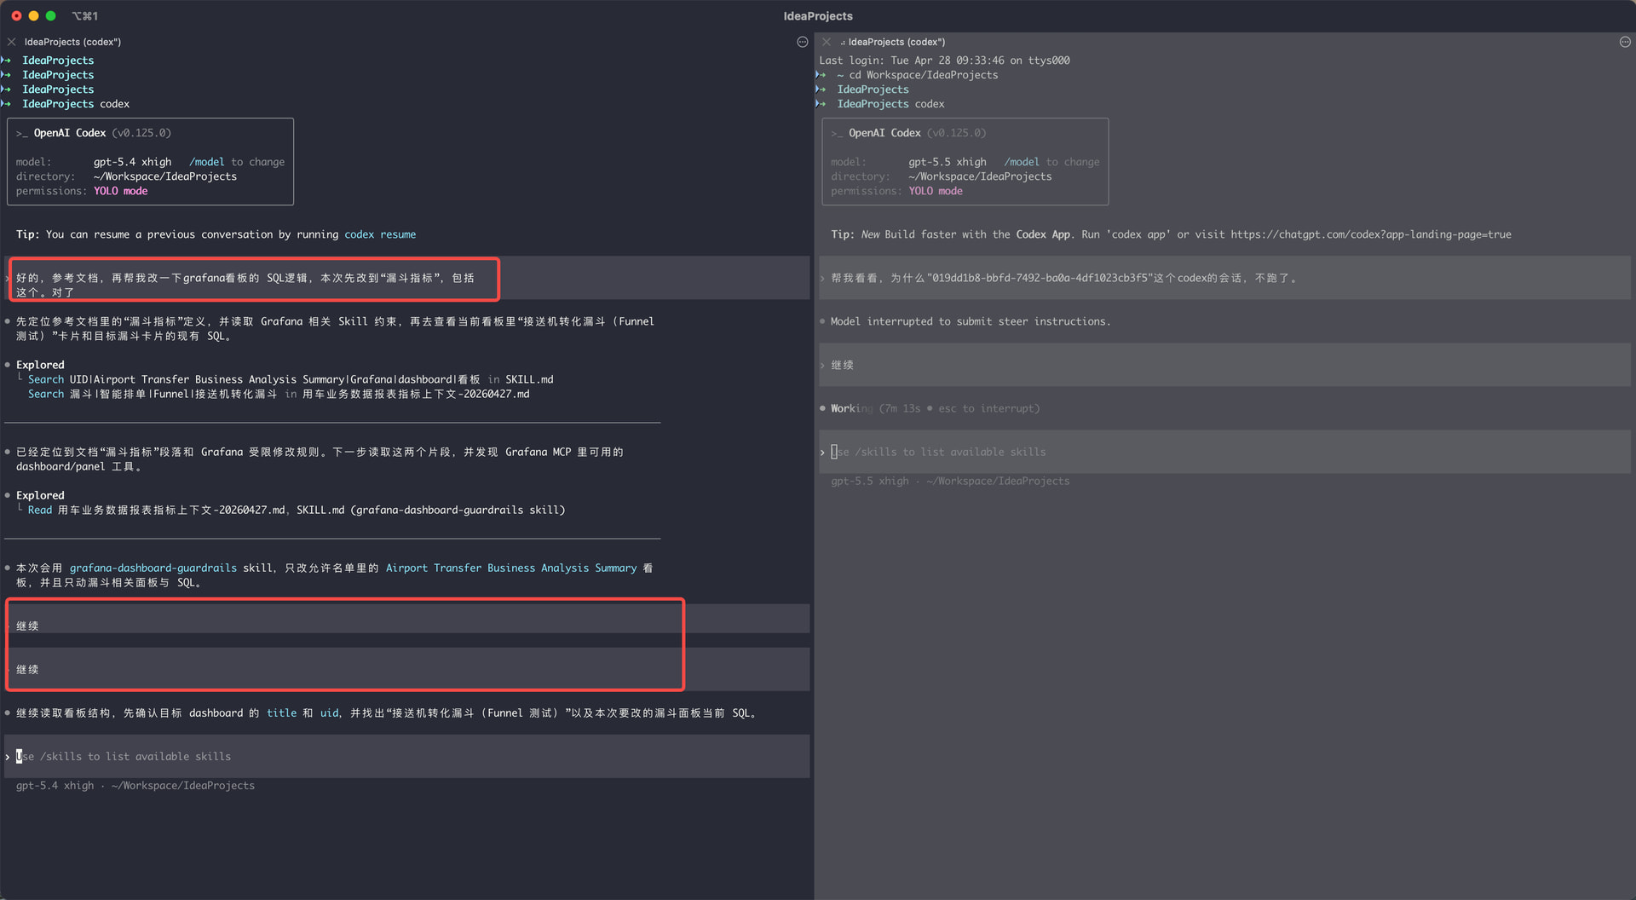Image resolution: width=1636 pixels, height=900 pixels.
Task: Click the right pane's first '继续' message
Action: coord(842,366)
